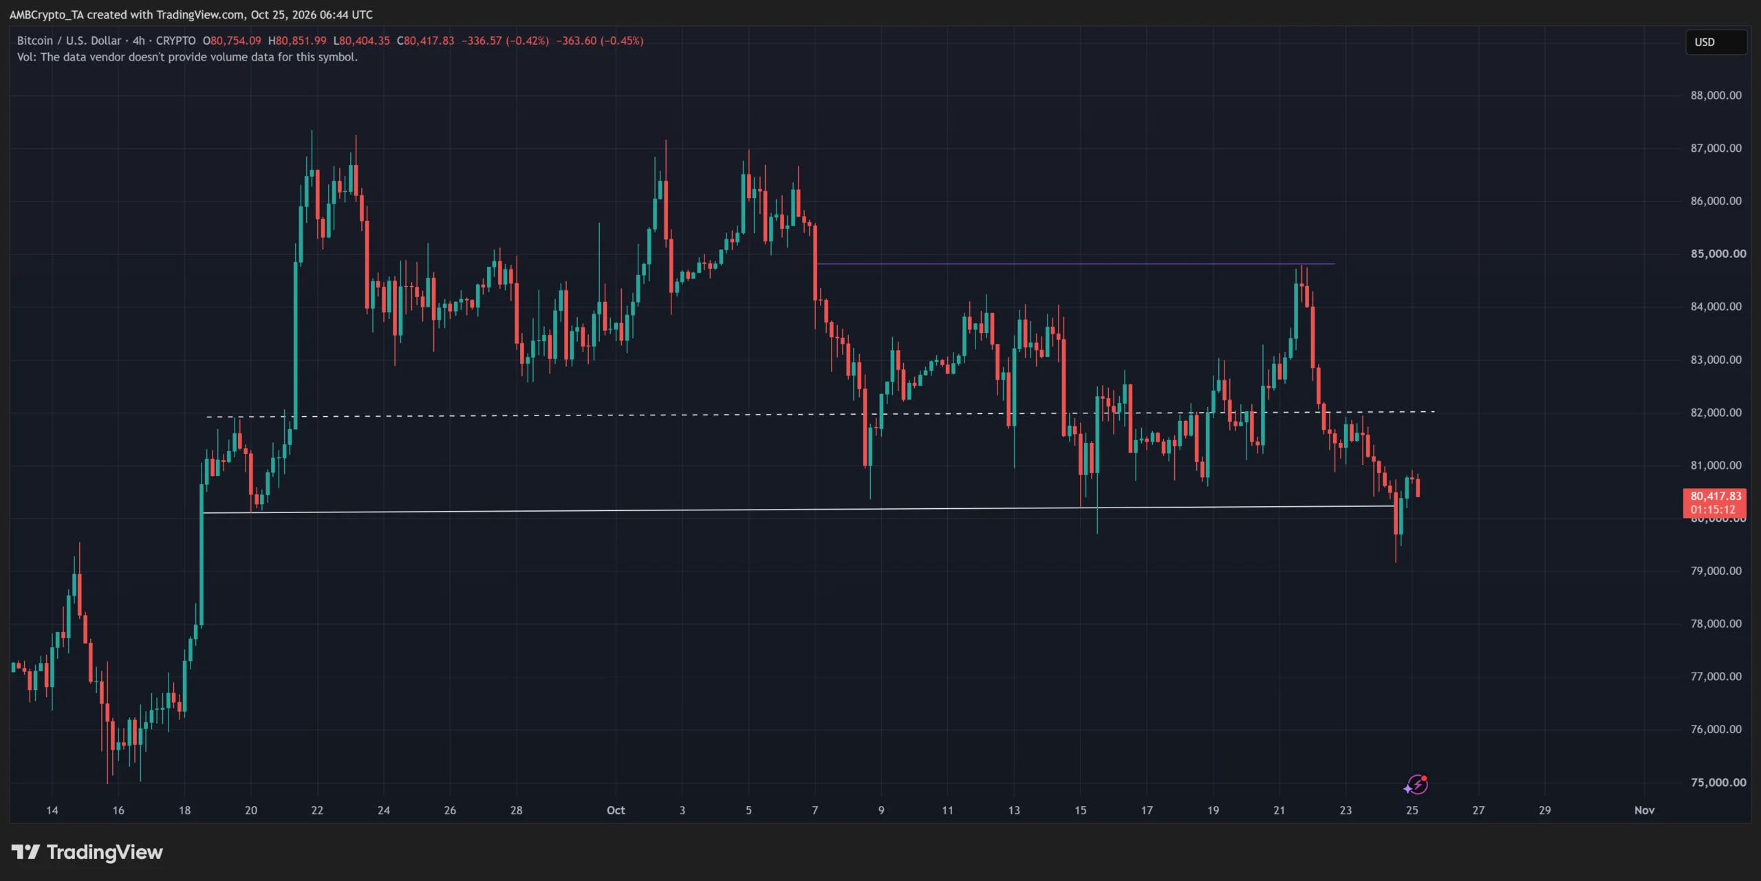The height and width of the screenshot is (881, 1761).
Task: Click the change text −363.60 (−0.45%)
Action: tap(600, 41)
